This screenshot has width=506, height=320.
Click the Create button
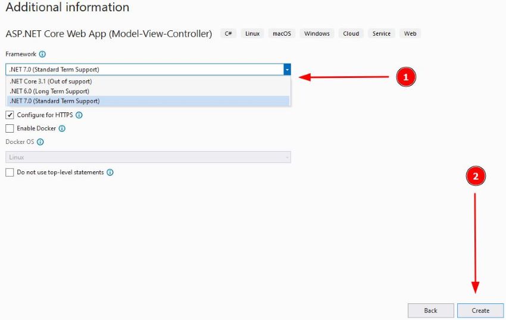[x=480, y=310]
